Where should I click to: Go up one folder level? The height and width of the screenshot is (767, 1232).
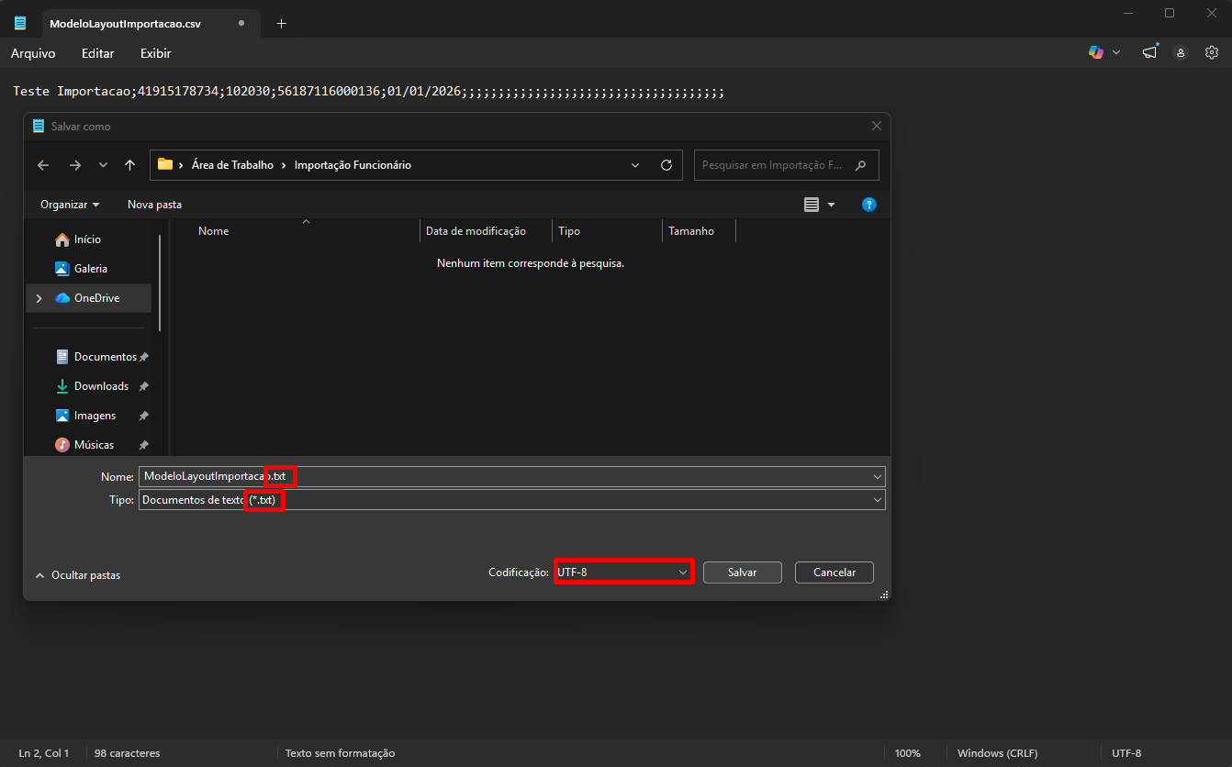pyautogui.click(x=129, y=165)
